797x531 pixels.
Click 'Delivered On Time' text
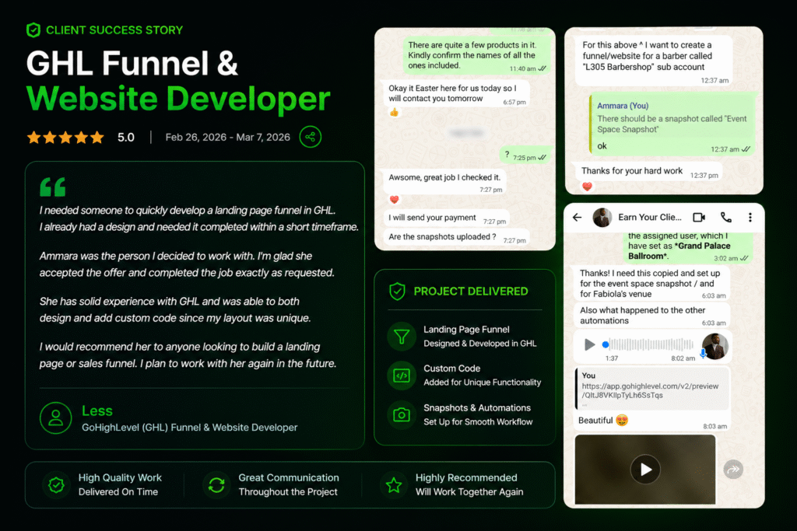pos(118,492)
